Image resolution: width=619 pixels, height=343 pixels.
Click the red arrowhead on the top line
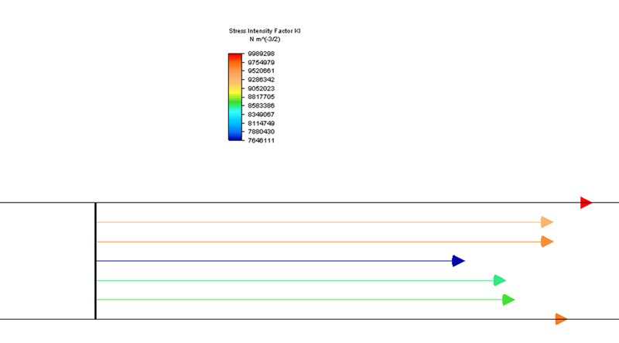pyautogui.click(x=586, y=203)
